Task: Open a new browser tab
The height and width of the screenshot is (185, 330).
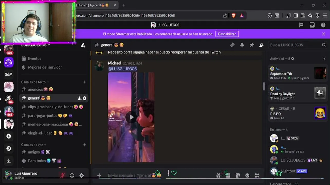Action: tap(124, 5)
